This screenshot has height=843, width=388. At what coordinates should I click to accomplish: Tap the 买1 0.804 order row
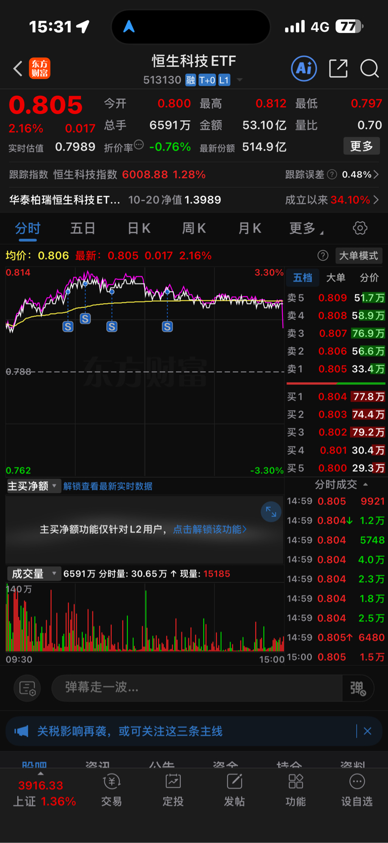(x=336, y=397)
